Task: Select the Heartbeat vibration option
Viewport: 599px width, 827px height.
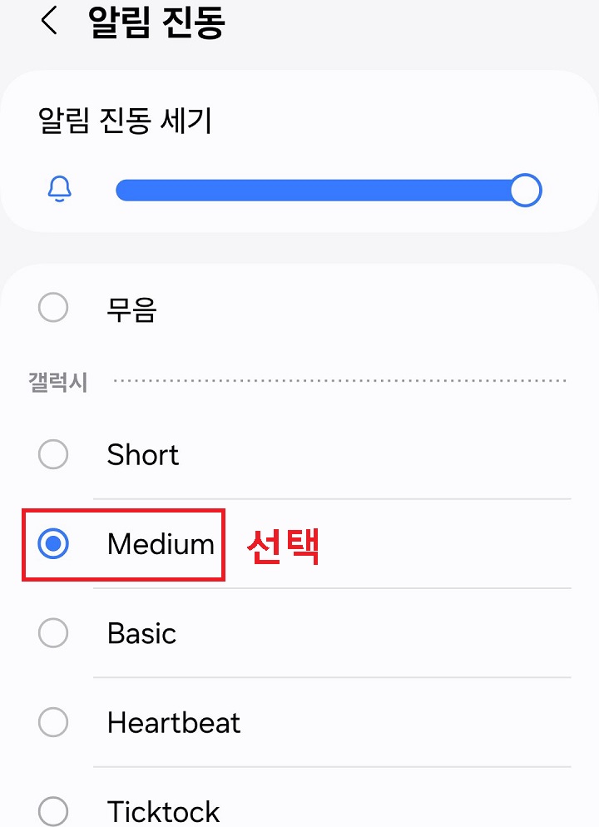Action: tap(53, 722)
